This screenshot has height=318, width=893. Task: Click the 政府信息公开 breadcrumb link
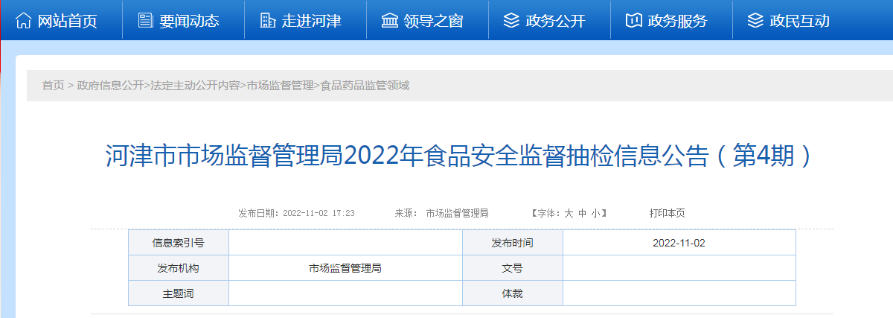(110, 86)
